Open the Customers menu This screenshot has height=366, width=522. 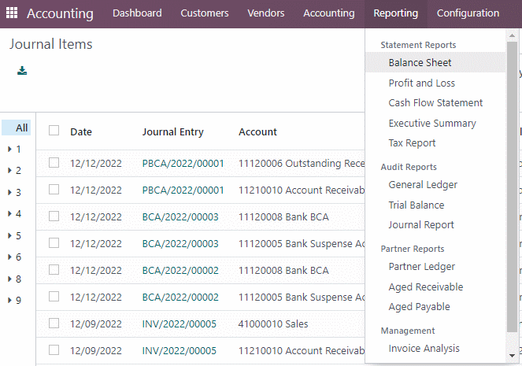(x=205, y=13)
